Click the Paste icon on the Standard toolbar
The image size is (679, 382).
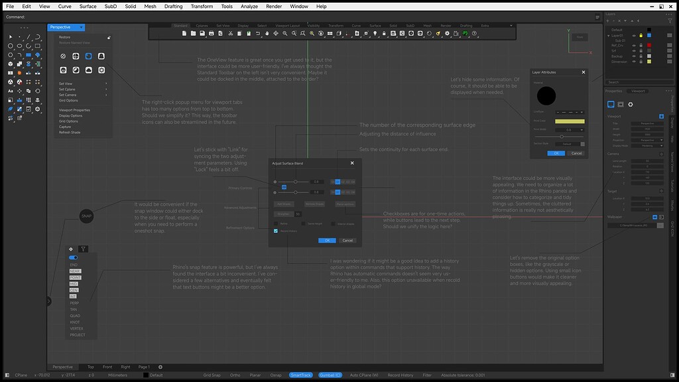249,32
